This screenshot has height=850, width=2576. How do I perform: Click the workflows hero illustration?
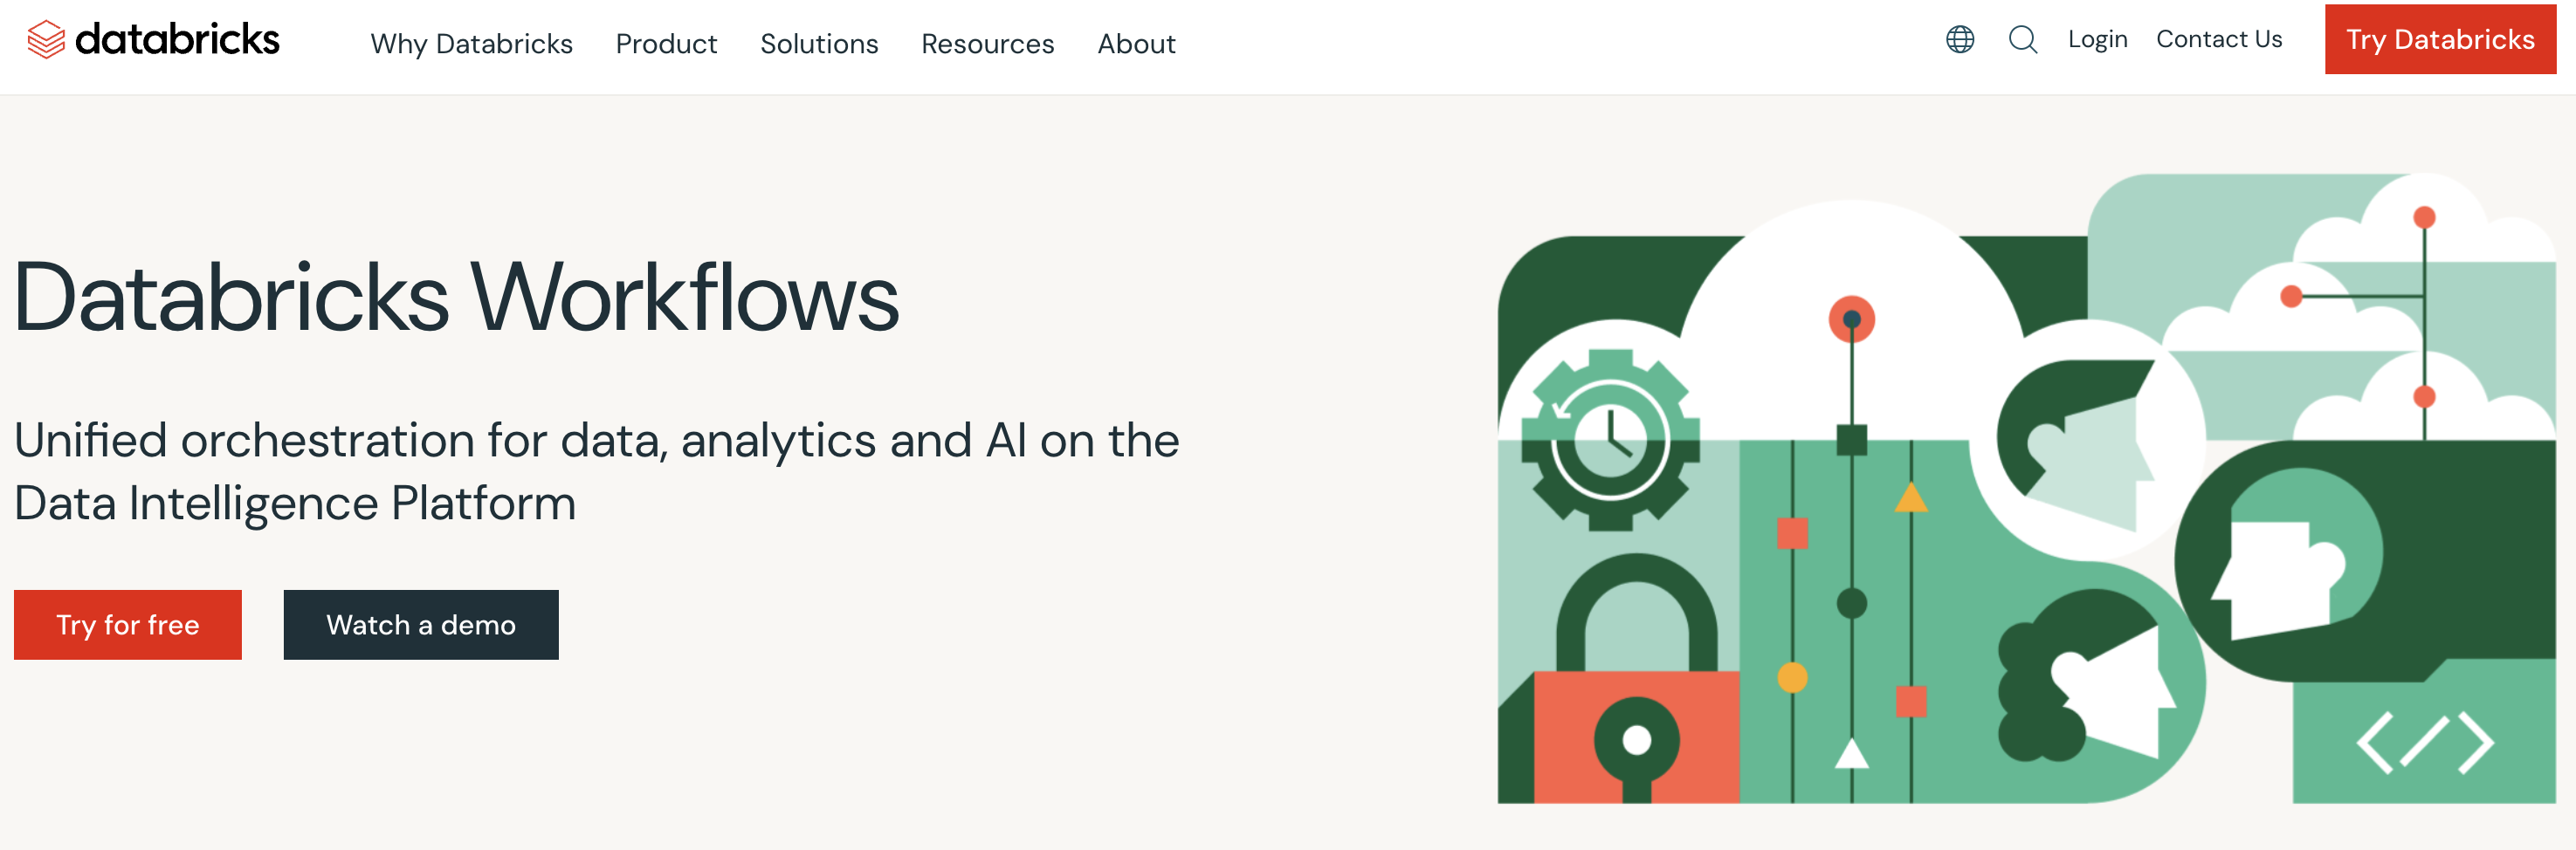[x=2026, y=489]
